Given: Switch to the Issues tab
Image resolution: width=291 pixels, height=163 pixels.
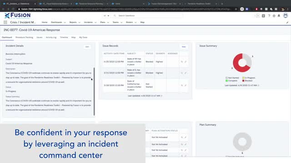Looking at the screenshot, I should tap(40, 37).
